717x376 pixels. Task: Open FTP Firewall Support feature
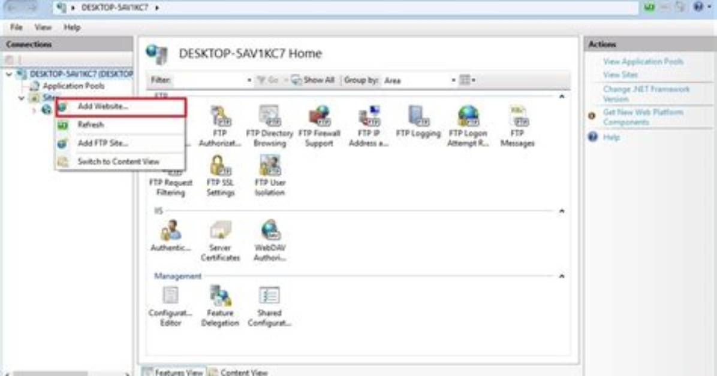319,125
